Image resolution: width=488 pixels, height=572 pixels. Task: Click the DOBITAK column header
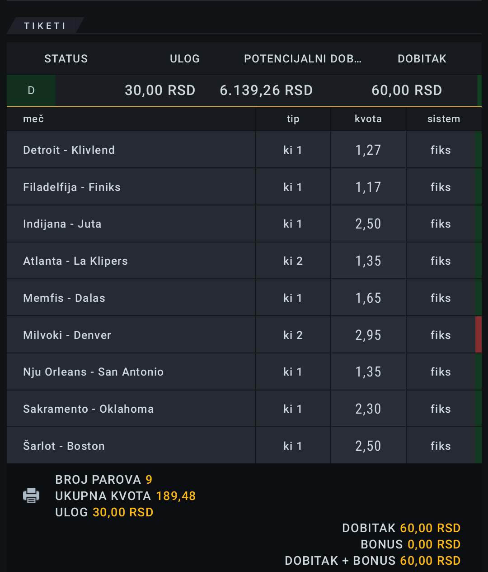[x=422, y=59]
